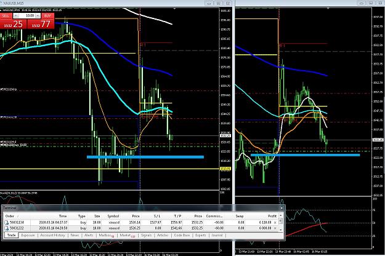Click the Terminal order list scrollbar down arrow
385x256 pixels.
(281, 230)
